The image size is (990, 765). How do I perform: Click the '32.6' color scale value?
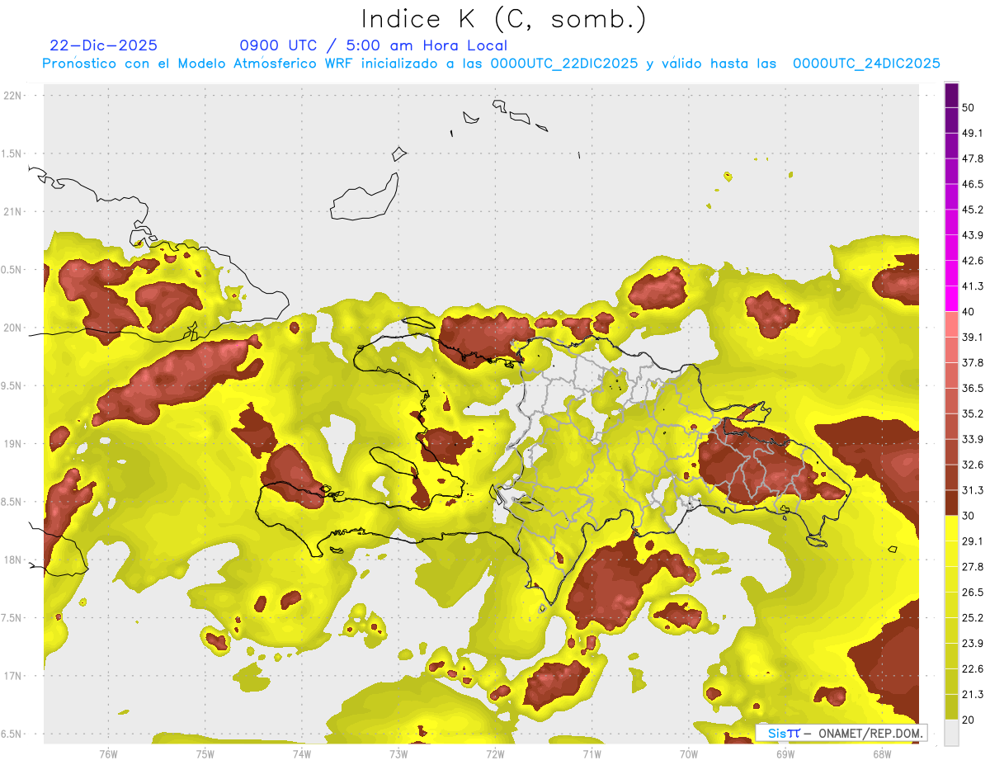[x=973, y=465]
